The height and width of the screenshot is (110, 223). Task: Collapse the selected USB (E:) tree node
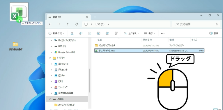coord(50,99)
